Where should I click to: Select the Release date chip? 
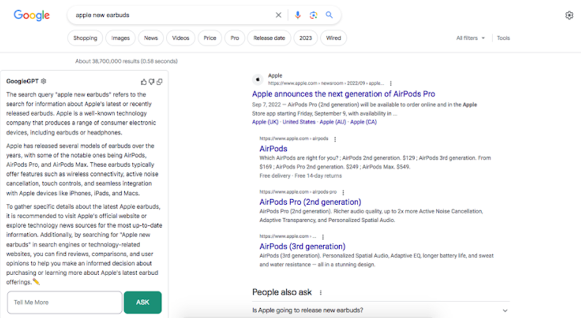pyautogui.click(x=269, y=38)
